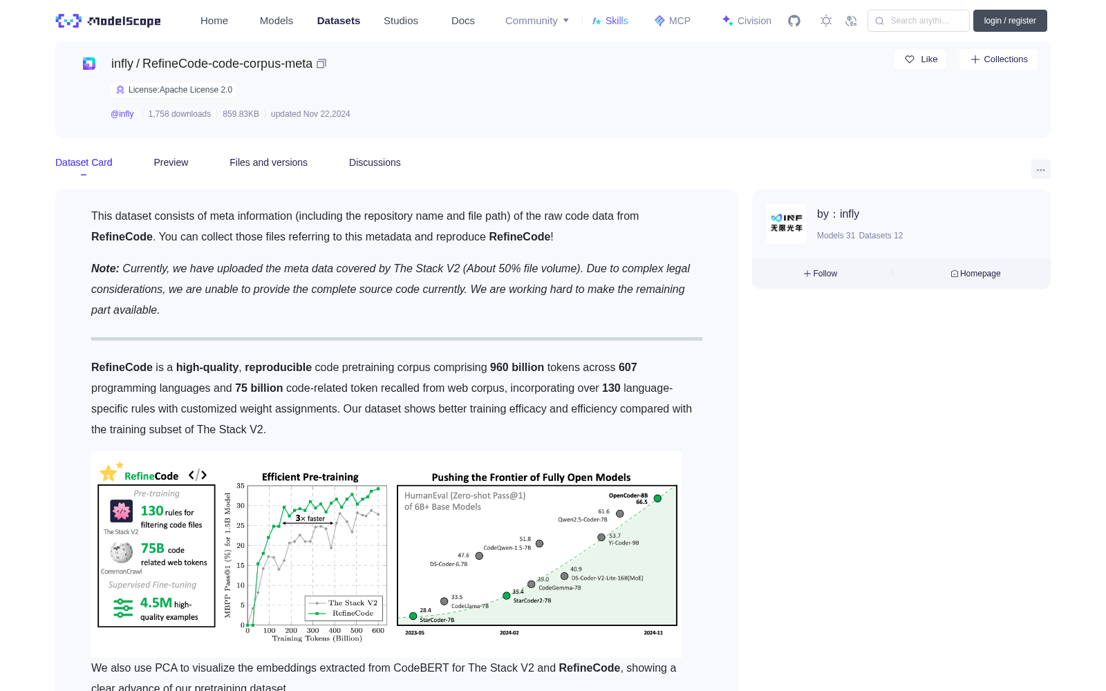Open the MCP link
Screen dimensions: 1106x691
(672, 21)
